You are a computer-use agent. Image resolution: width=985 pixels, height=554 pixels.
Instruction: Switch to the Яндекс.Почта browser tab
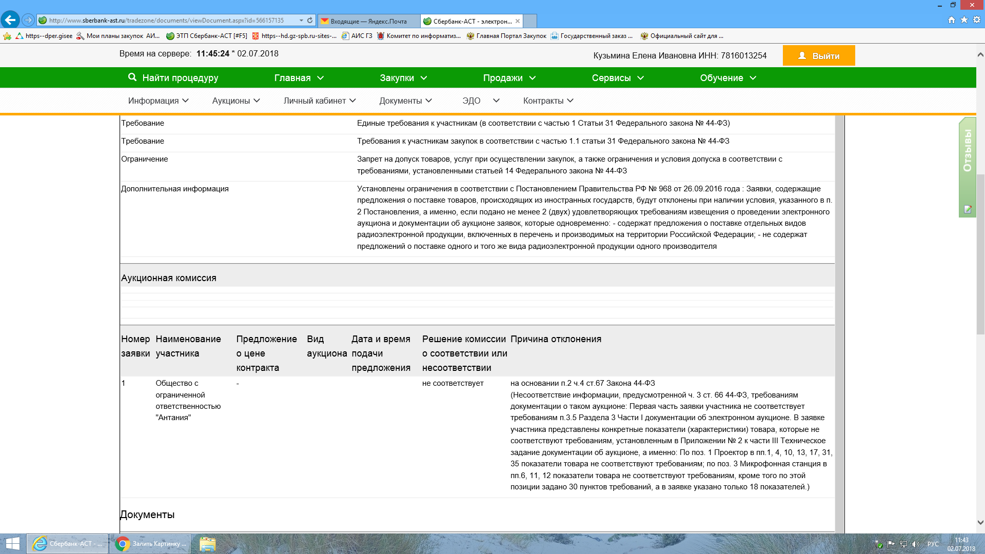pyautogui.click(x=368, y=21)
